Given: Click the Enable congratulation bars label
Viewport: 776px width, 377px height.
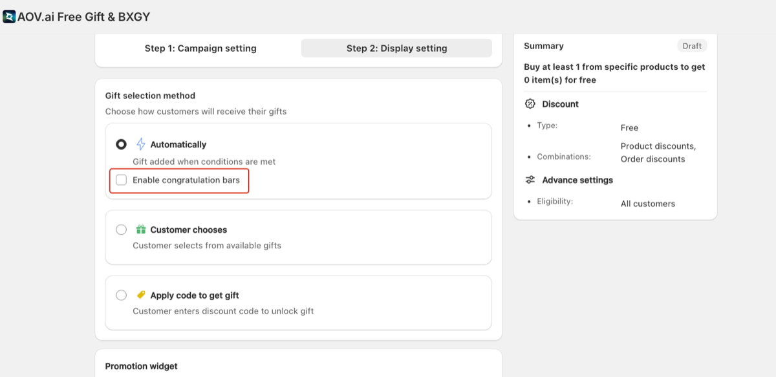Looking at the screenshot, I should (x=186, y=180).
